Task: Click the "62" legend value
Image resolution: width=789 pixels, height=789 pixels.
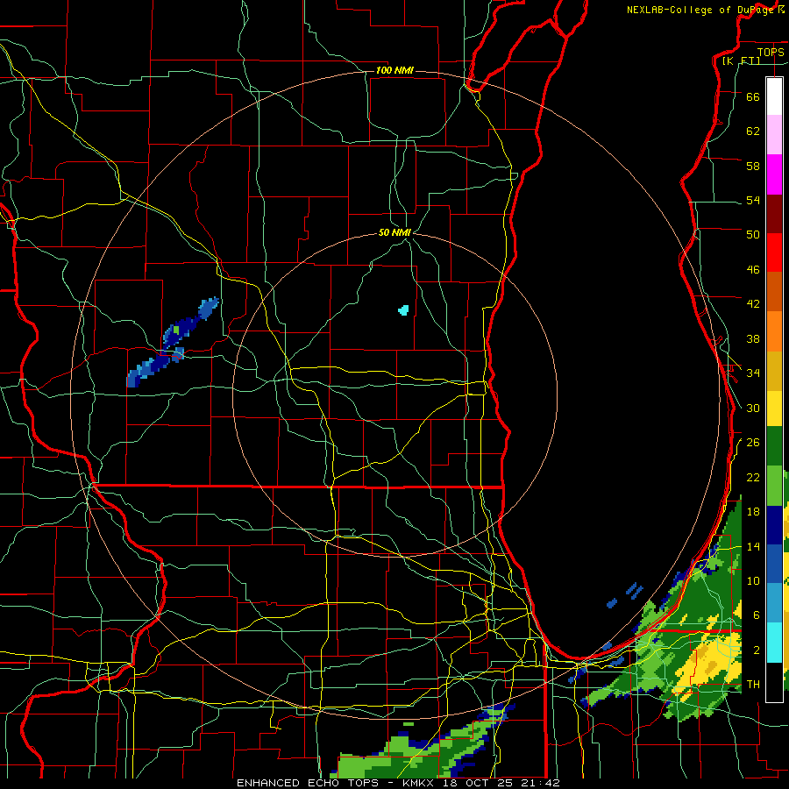Action: [753, 131]
